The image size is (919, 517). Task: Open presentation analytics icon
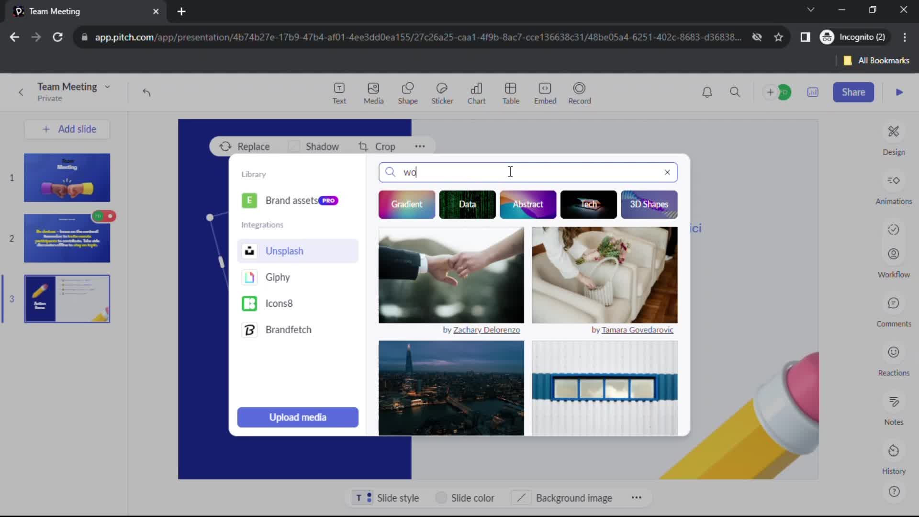[x=813, y=92]
